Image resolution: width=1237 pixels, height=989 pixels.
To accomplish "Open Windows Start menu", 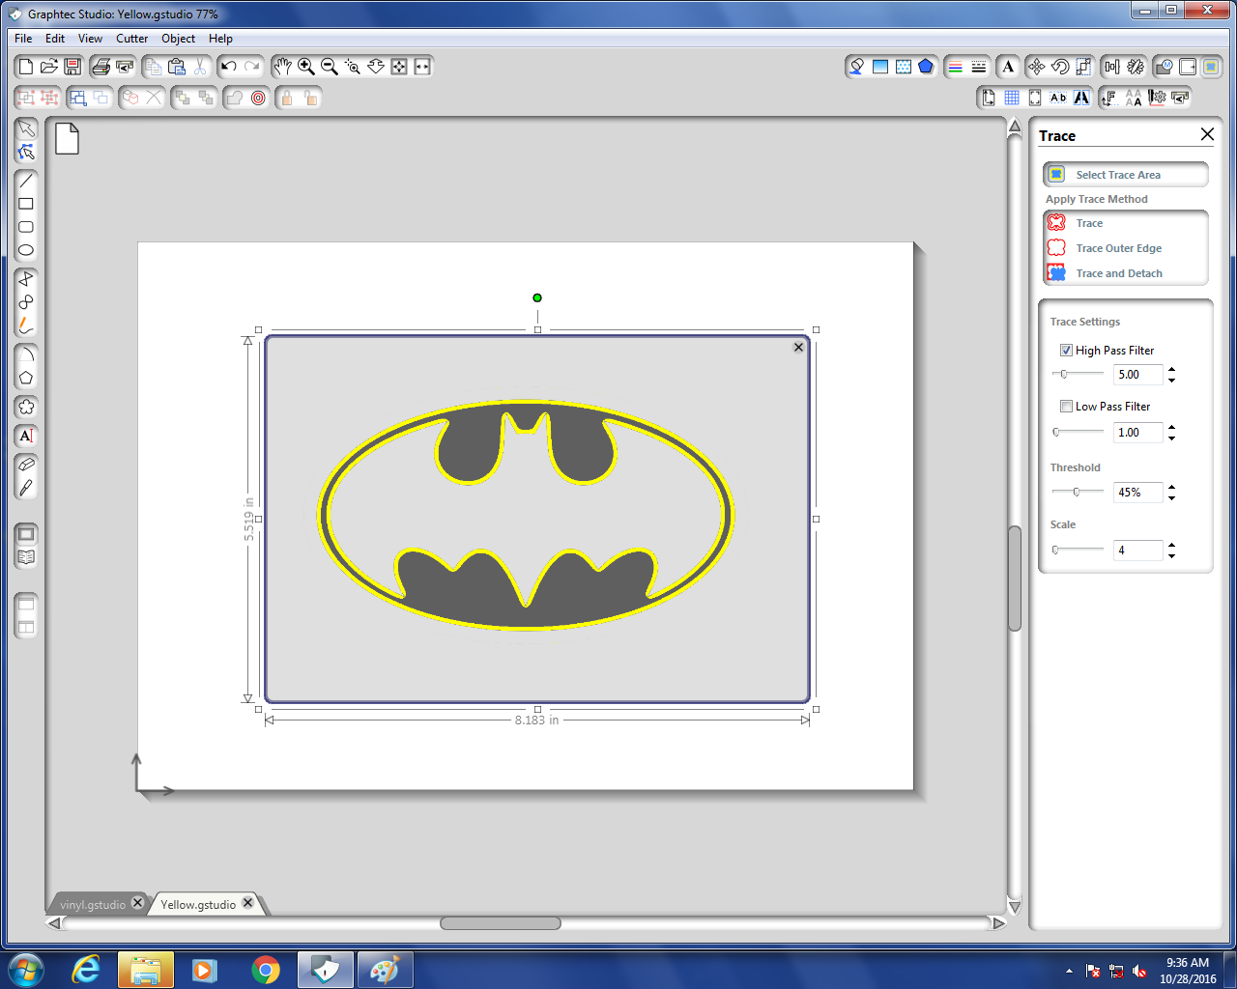I will coord(25,970).
